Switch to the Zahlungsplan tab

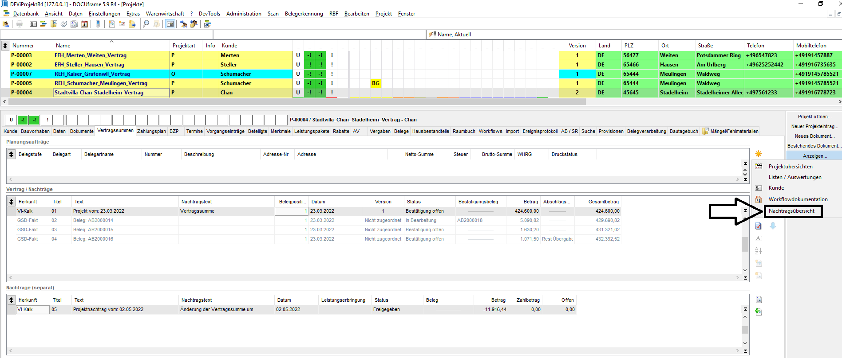151,131
